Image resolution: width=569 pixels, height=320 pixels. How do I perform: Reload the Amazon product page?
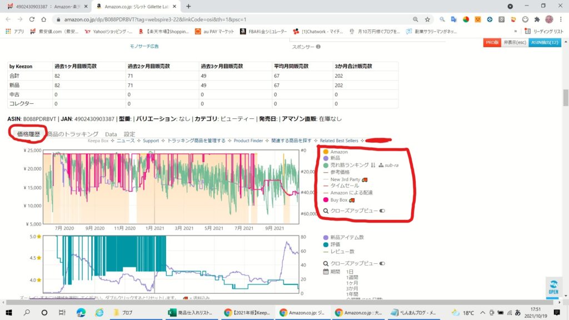pos(32,19)
